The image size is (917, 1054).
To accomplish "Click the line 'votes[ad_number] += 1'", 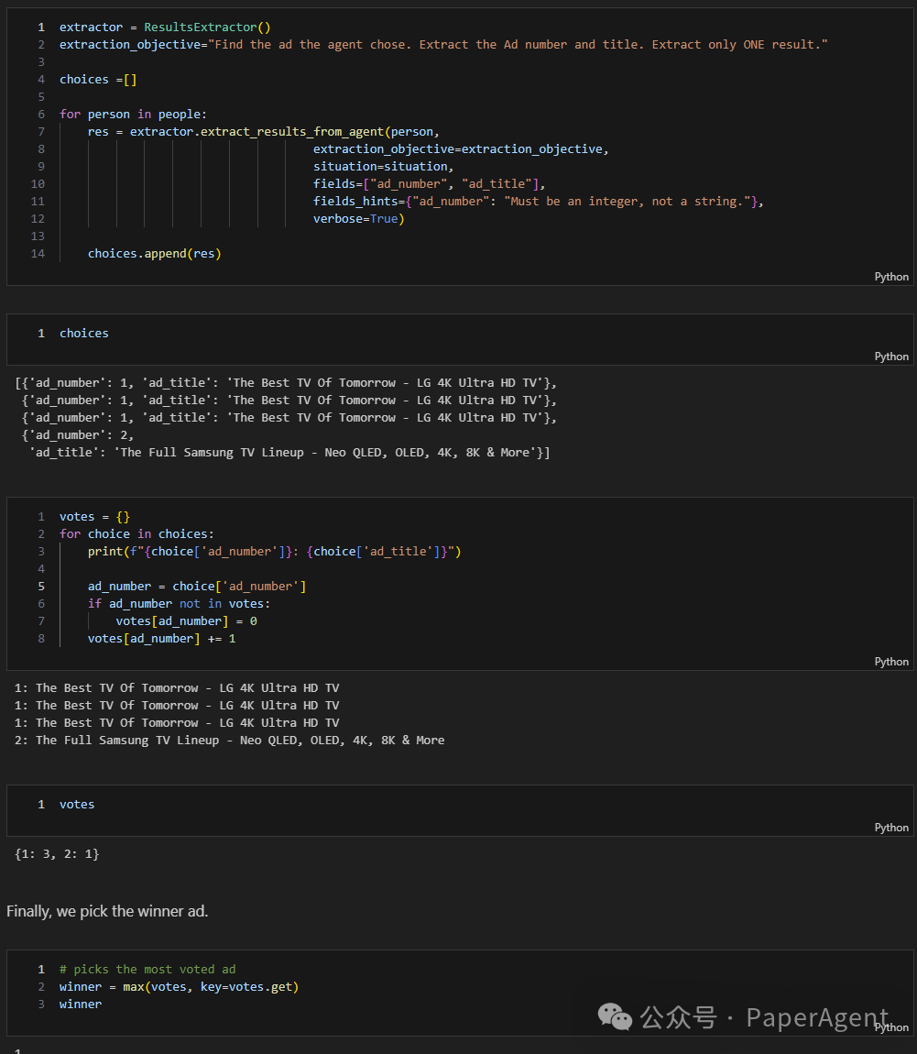I will pyautogui.click(x=161, y=639).
